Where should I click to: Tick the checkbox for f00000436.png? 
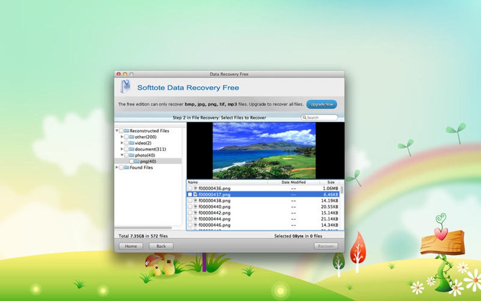point(190,188)
